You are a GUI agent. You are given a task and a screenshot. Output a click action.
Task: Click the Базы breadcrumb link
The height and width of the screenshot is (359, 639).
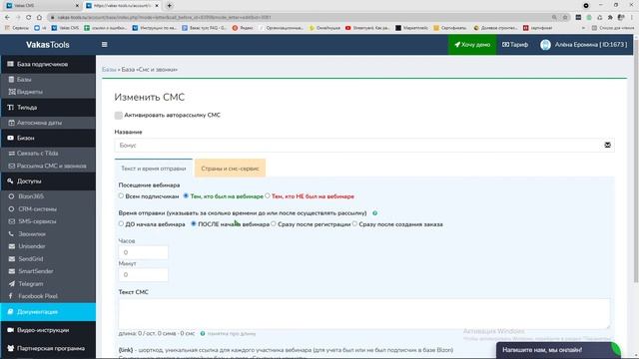tap(109, 70)
